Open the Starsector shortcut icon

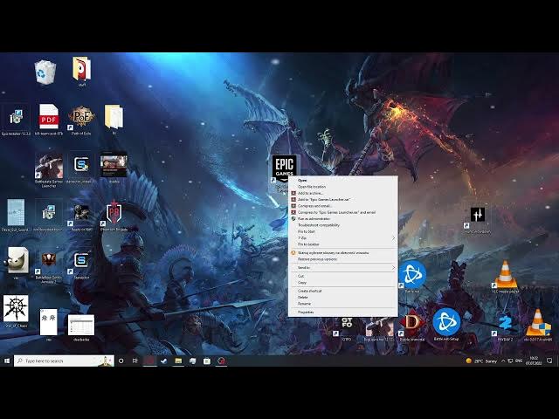tap(81, 262)
